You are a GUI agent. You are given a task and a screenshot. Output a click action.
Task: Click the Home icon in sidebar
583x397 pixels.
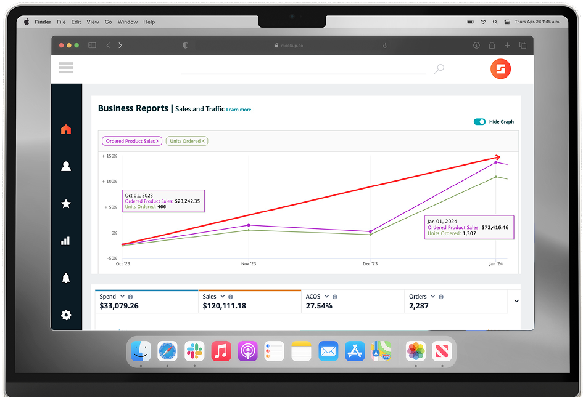coord(66,129)
